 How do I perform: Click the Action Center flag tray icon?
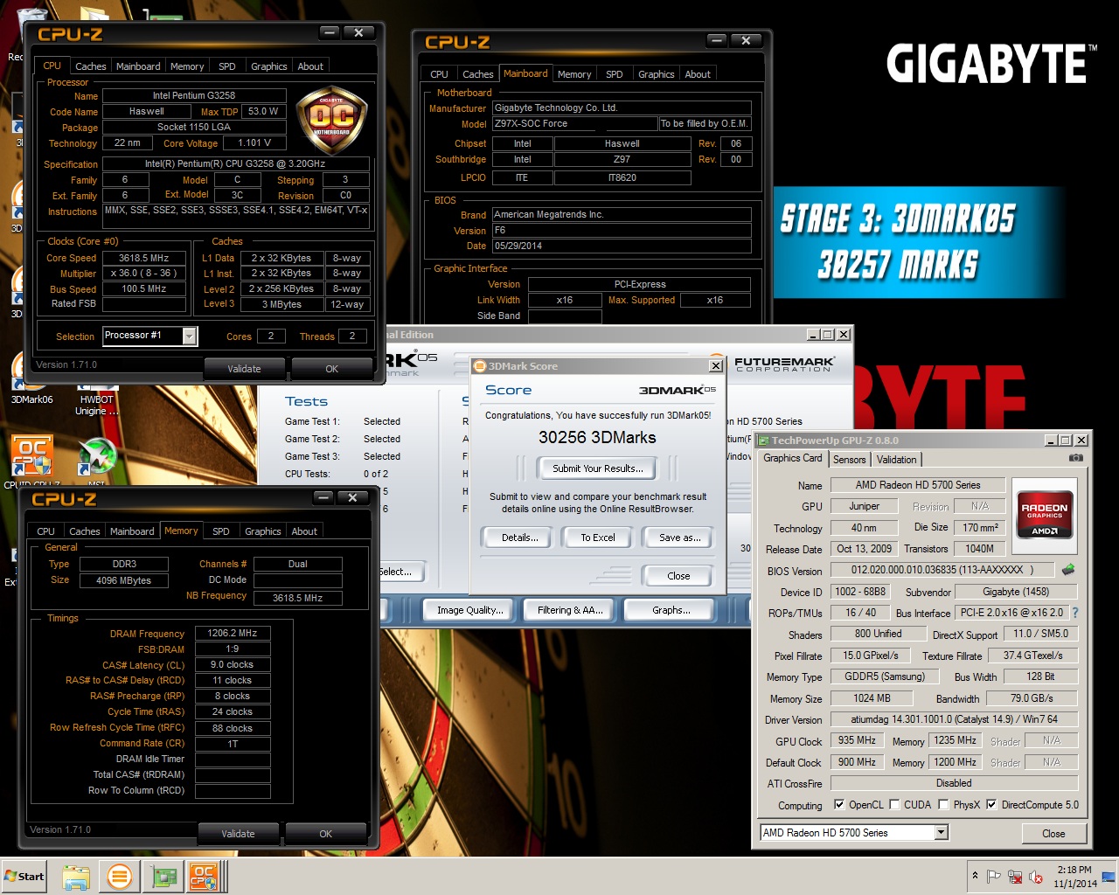994,877
